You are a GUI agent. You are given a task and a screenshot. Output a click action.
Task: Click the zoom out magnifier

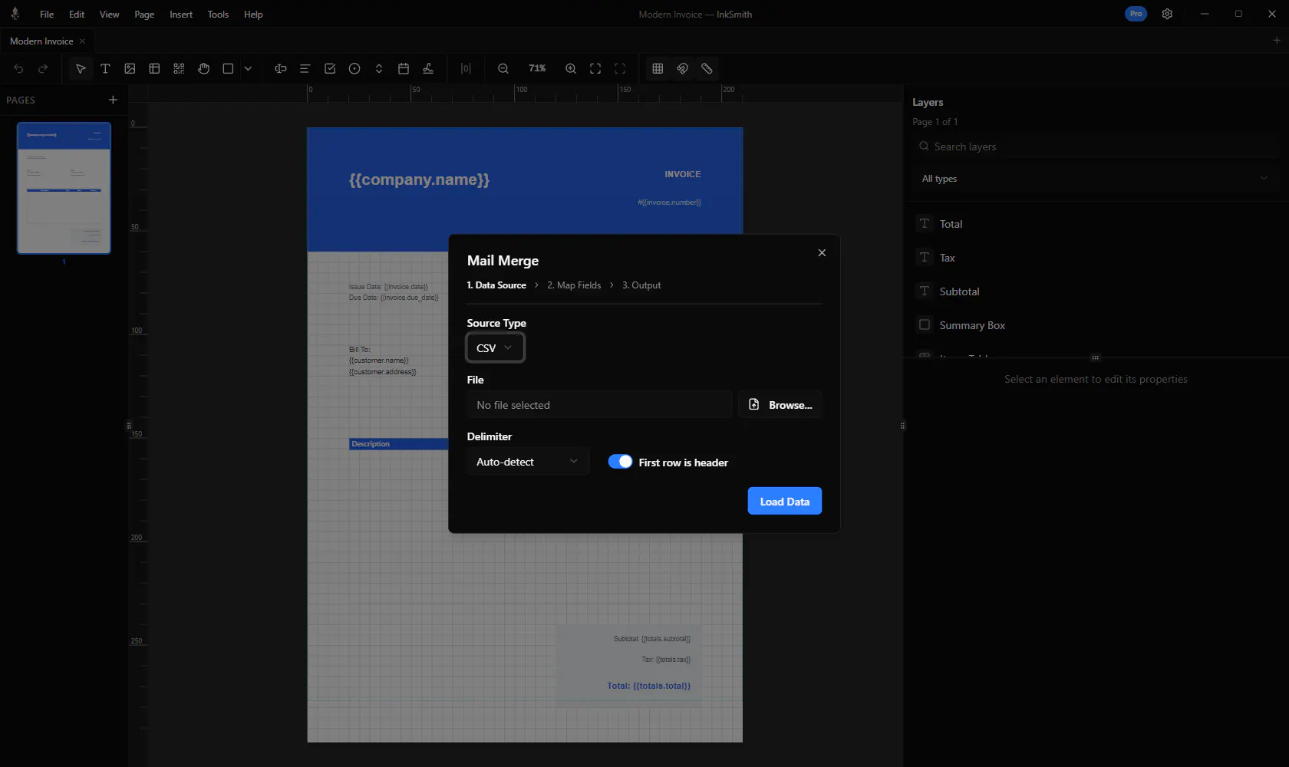pyautogui.click(x=503, y=69)
